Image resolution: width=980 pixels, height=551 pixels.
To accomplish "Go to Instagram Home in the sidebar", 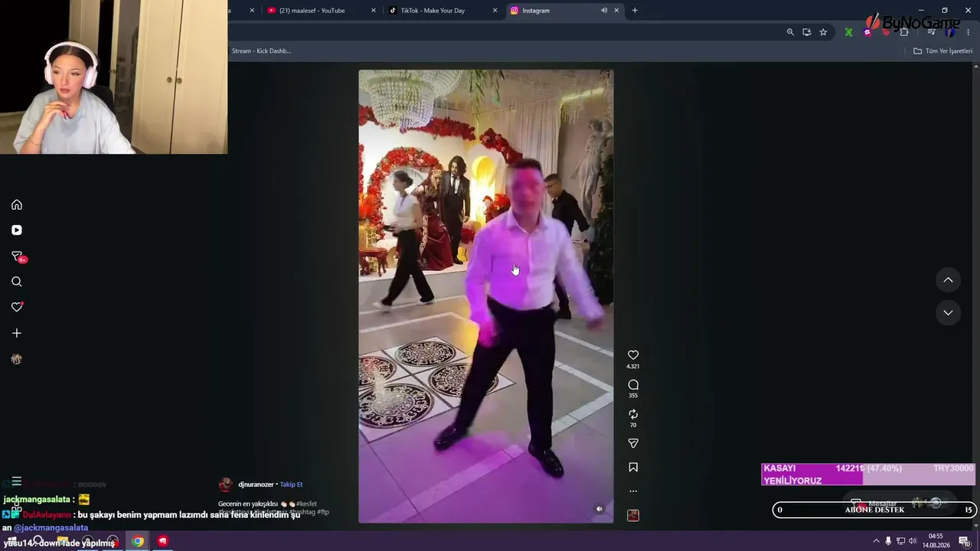I will (17, 204).
